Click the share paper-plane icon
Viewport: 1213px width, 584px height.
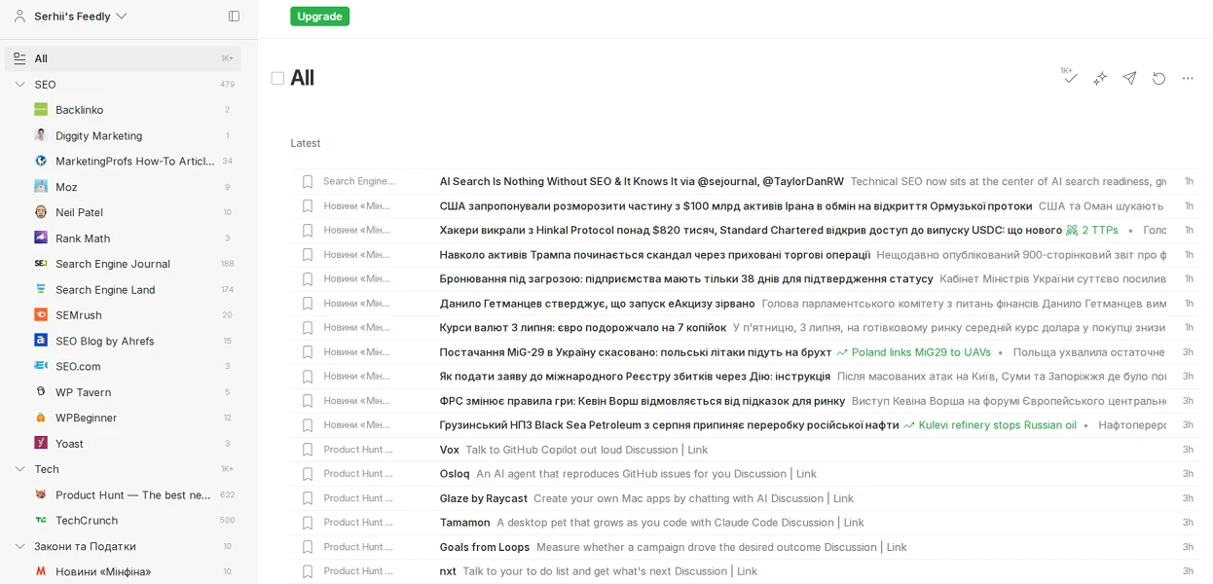[x=1129, y=78]
